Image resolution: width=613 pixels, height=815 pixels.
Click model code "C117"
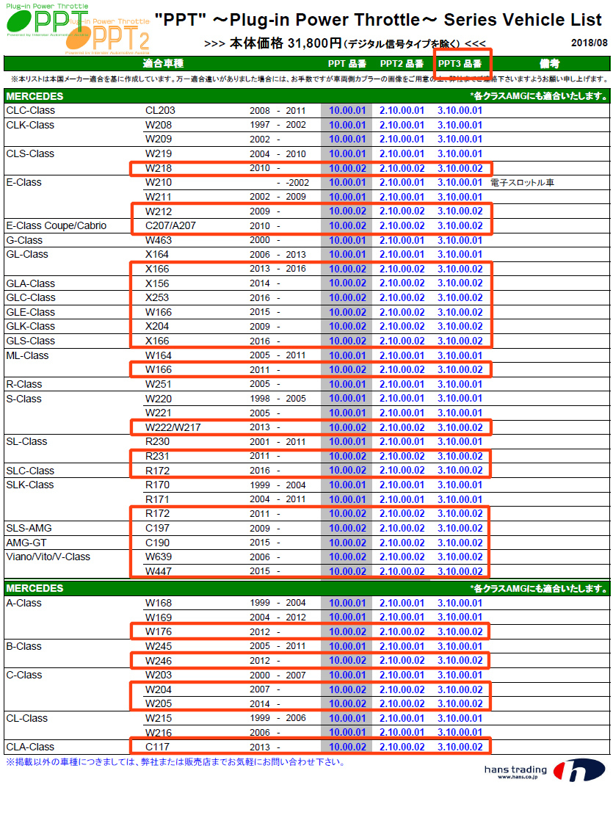pos(157,747)
